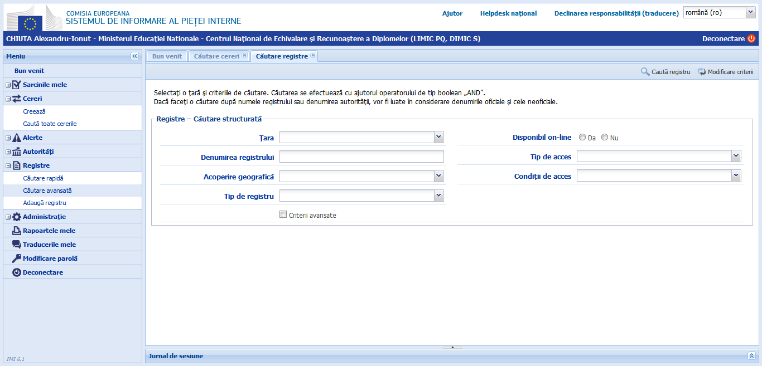The image size is (762, 366).
Task: Select Căutare rapidă under Registre
Action: click(x=43, y=178)
